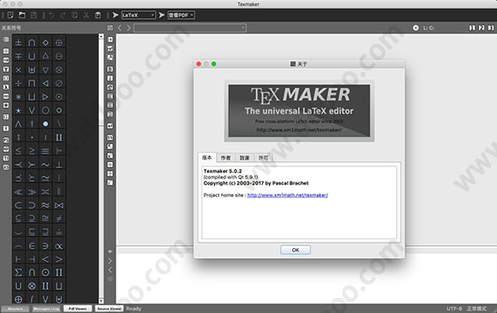497x313 pixels.
Task: Insert the element-of ∈ symbol
Action: [x=32, y=246]
